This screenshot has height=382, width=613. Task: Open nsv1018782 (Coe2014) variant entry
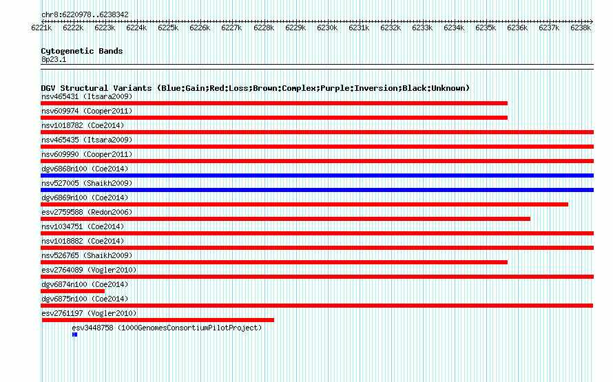click(x=83, y=125)
